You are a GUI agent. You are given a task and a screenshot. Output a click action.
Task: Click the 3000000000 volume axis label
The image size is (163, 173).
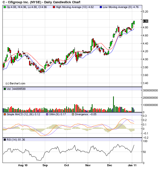point(150,90)
